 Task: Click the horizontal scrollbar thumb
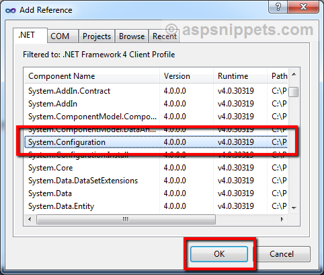[126, 219]
